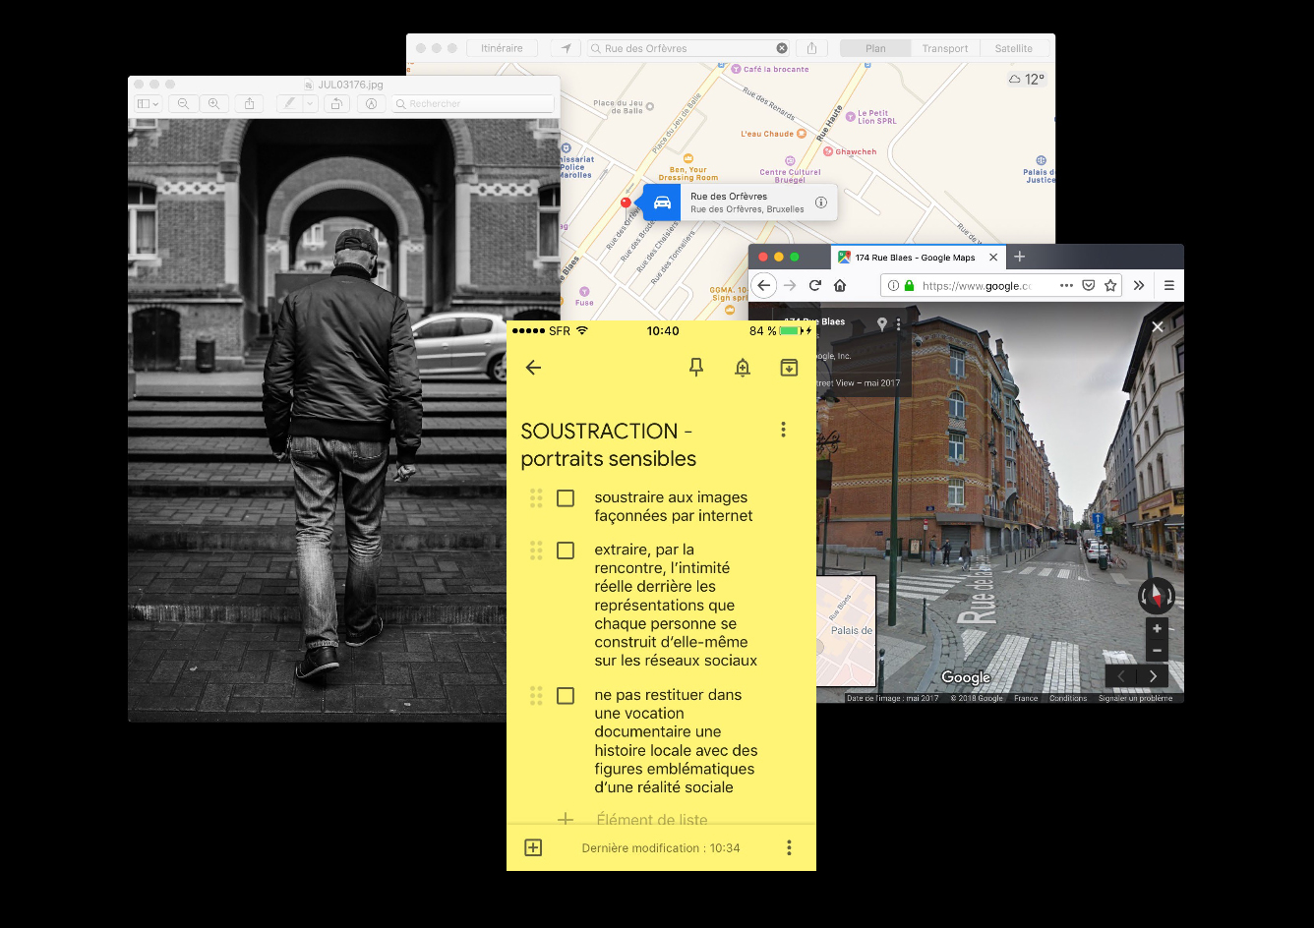Switch Apple Maps to Satellite view

(x=1013, y=48)
